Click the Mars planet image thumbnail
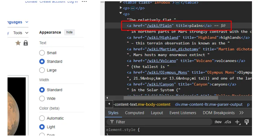 (x=17, y=106)
